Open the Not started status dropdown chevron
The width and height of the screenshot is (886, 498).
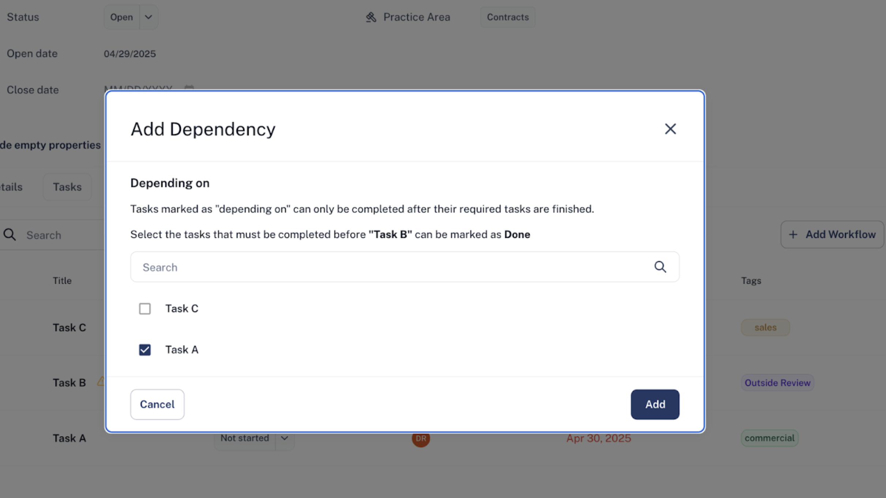pos(284,438)
